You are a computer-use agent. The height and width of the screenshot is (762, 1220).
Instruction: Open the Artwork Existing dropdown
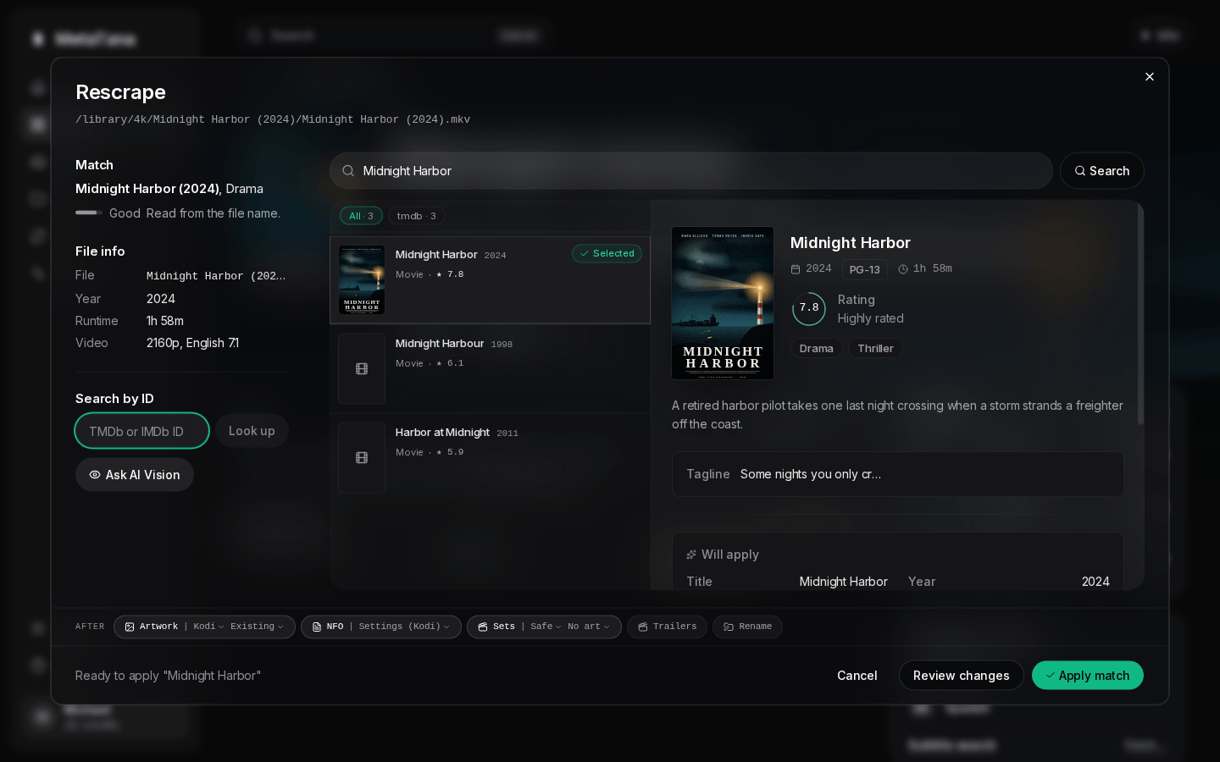[258, 627]
